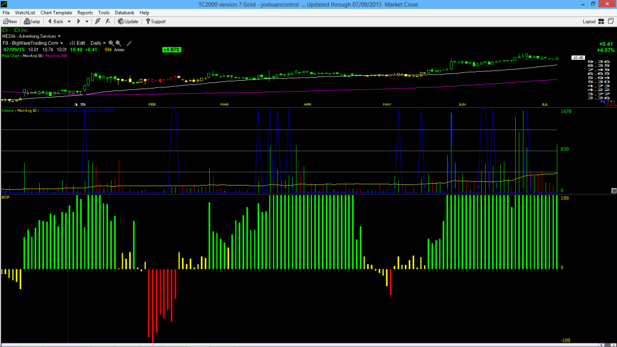
Task: Expand the Forward history dropdown arrow
Action: pyautogui.click(x=87, y=22)
